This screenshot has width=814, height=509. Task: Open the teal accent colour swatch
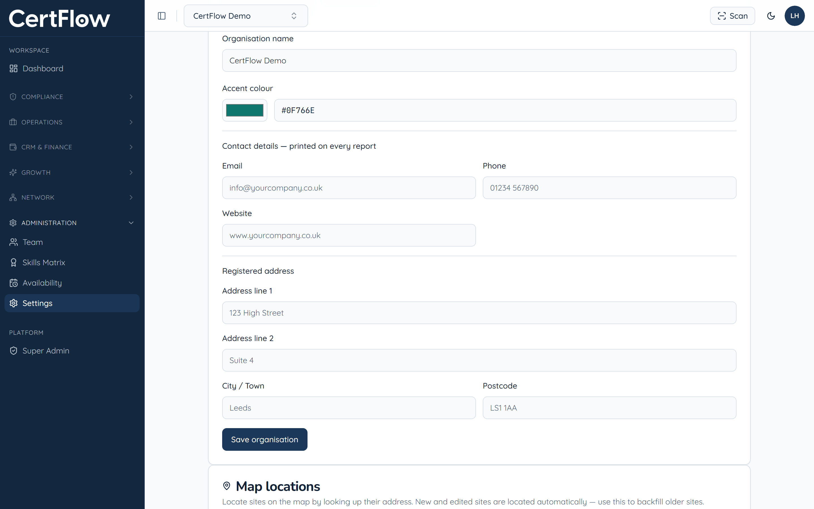[x=244, y=110]
